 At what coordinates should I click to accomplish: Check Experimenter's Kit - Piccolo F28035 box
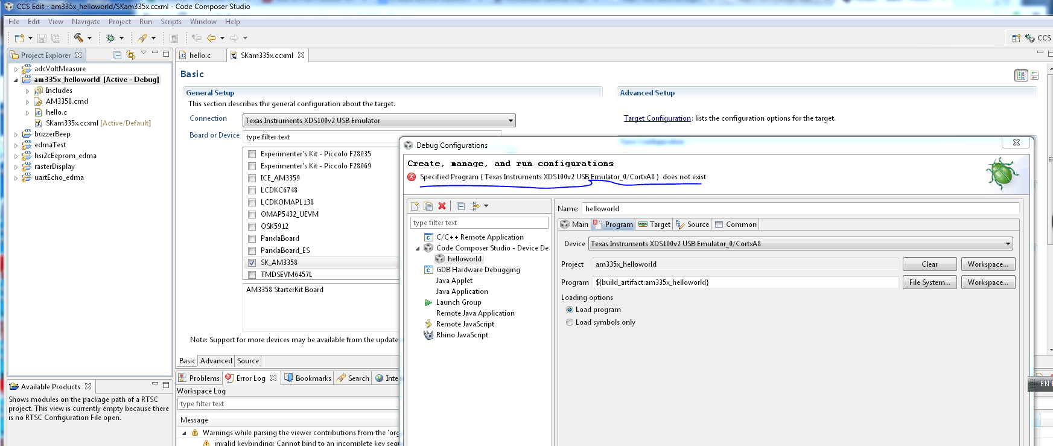(x=252, y=154)
